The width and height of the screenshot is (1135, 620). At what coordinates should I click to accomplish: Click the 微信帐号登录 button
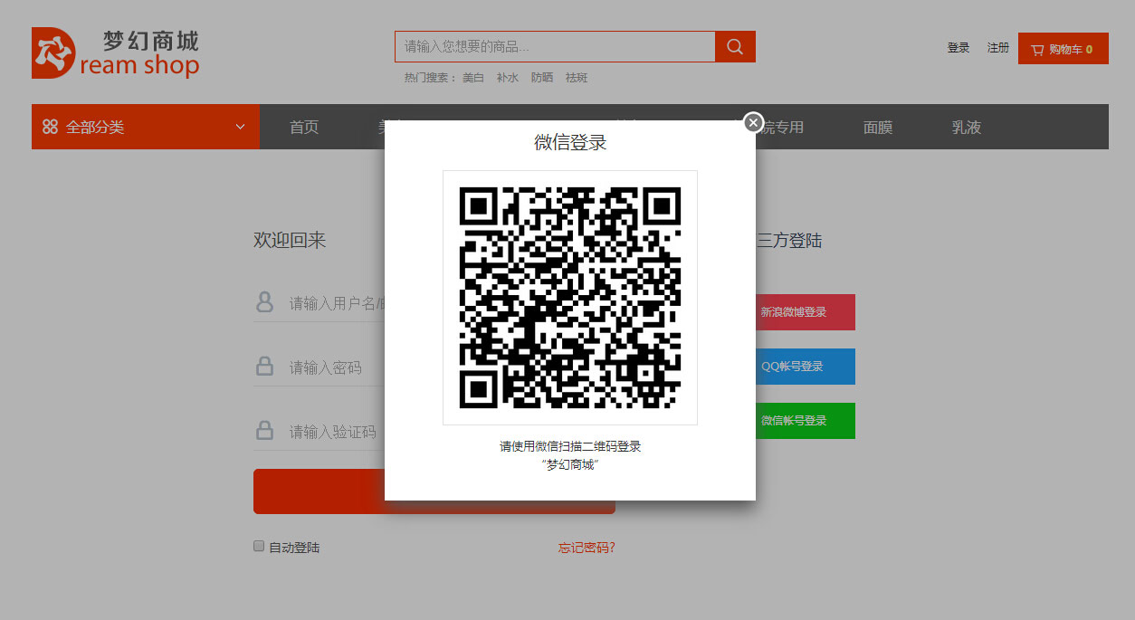click(806, 421)
